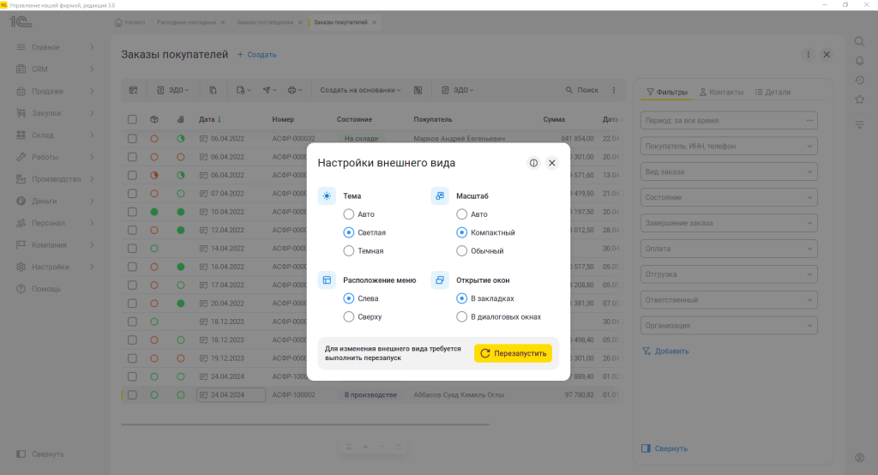The width and height of the screenshot is (878, 475).
Task: Expand the Состояние filter dropdown
Action: [x=729, y=197]
